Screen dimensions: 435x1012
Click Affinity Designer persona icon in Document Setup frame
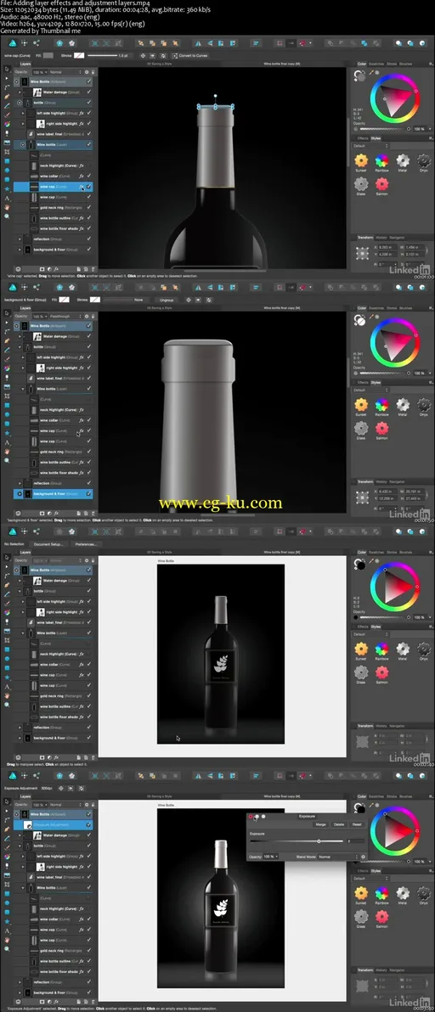13,531
